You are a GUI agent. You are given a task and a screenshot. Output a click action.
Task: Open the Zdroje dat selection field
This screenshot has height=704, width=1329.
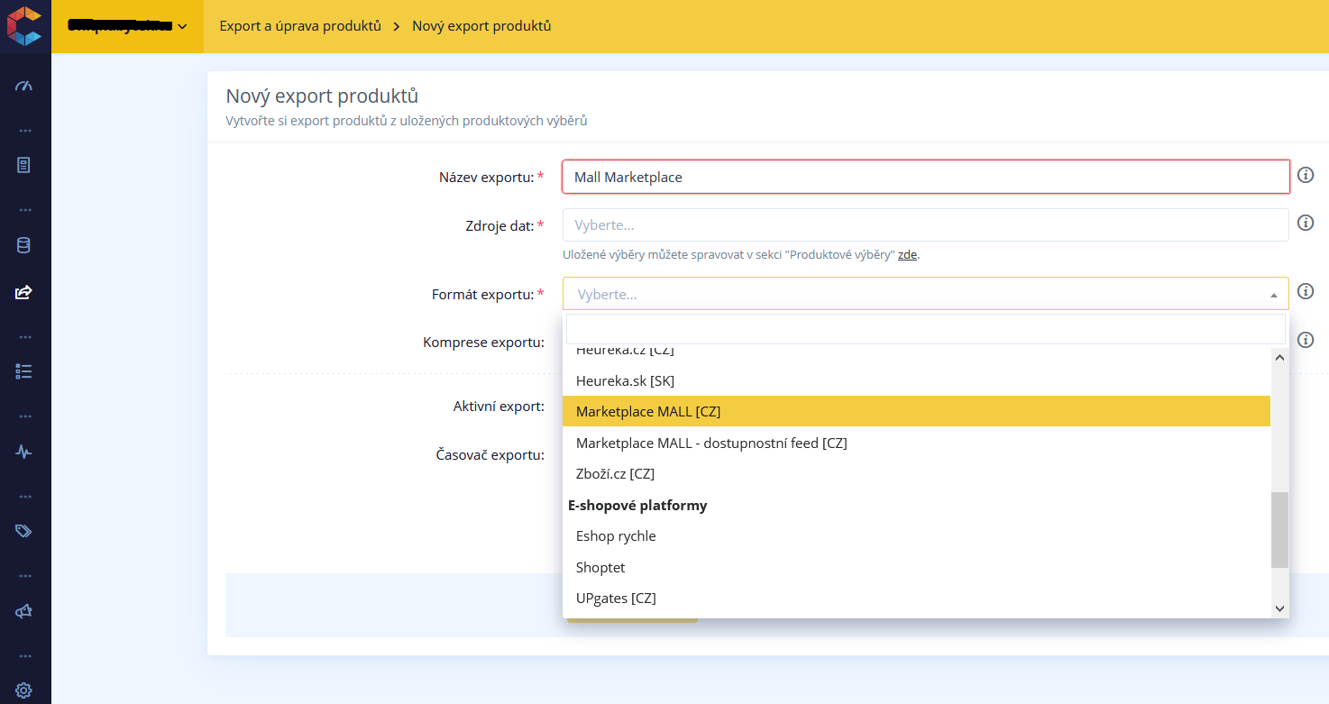(925, 225)
